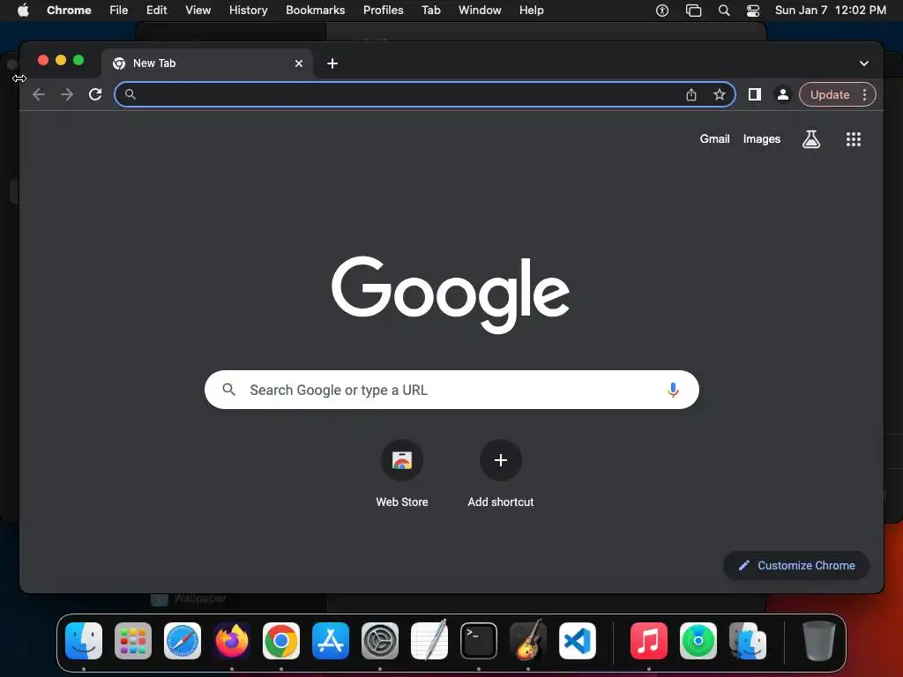Open TextEdit from the dock
Image resolution: width=903 pixels, height=677 pixels.
[x=429, y=641]
